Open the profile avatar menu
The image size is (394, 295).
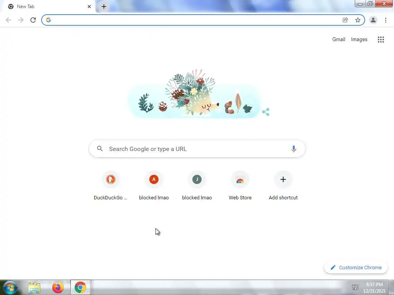373,20
